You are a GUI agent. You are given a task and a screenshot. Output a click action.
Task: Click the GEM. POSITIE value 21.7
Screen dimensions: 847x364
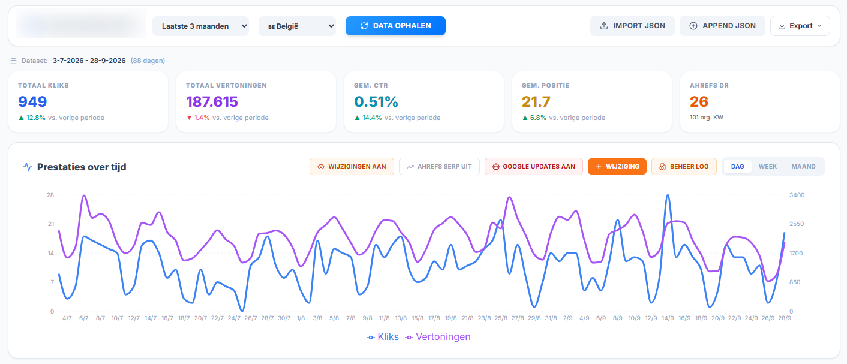(536, 101)
